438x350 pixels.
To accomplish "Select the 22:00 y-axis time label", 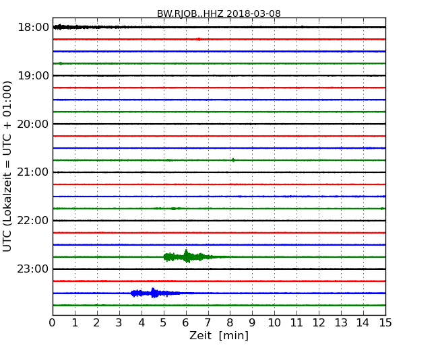I will tap(33, 221).
